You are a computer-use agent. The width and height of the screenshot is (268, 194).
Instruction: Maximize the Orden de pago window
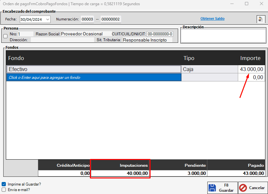click(247, 4)
